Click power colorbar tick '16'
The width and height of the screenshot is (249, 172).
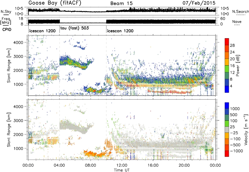tap(232, 66)
